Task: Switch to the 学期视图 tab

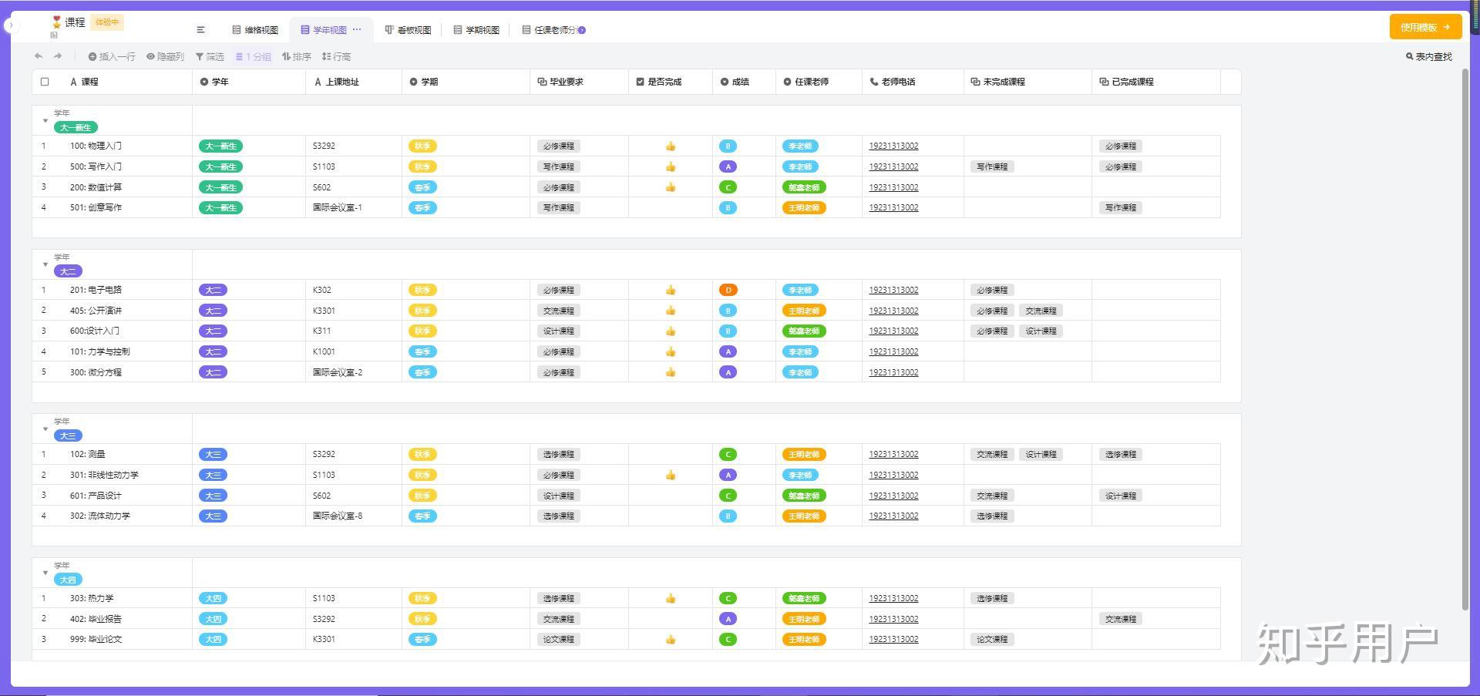Action: tap(476, 30)
